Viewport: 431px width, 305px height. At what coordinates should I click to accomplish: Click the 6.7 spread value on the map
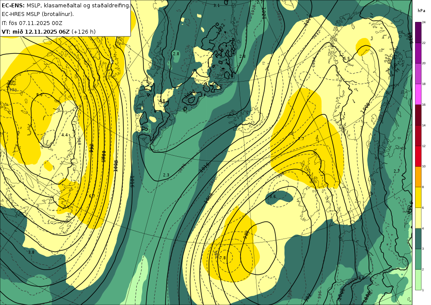(x=92, y=196)
